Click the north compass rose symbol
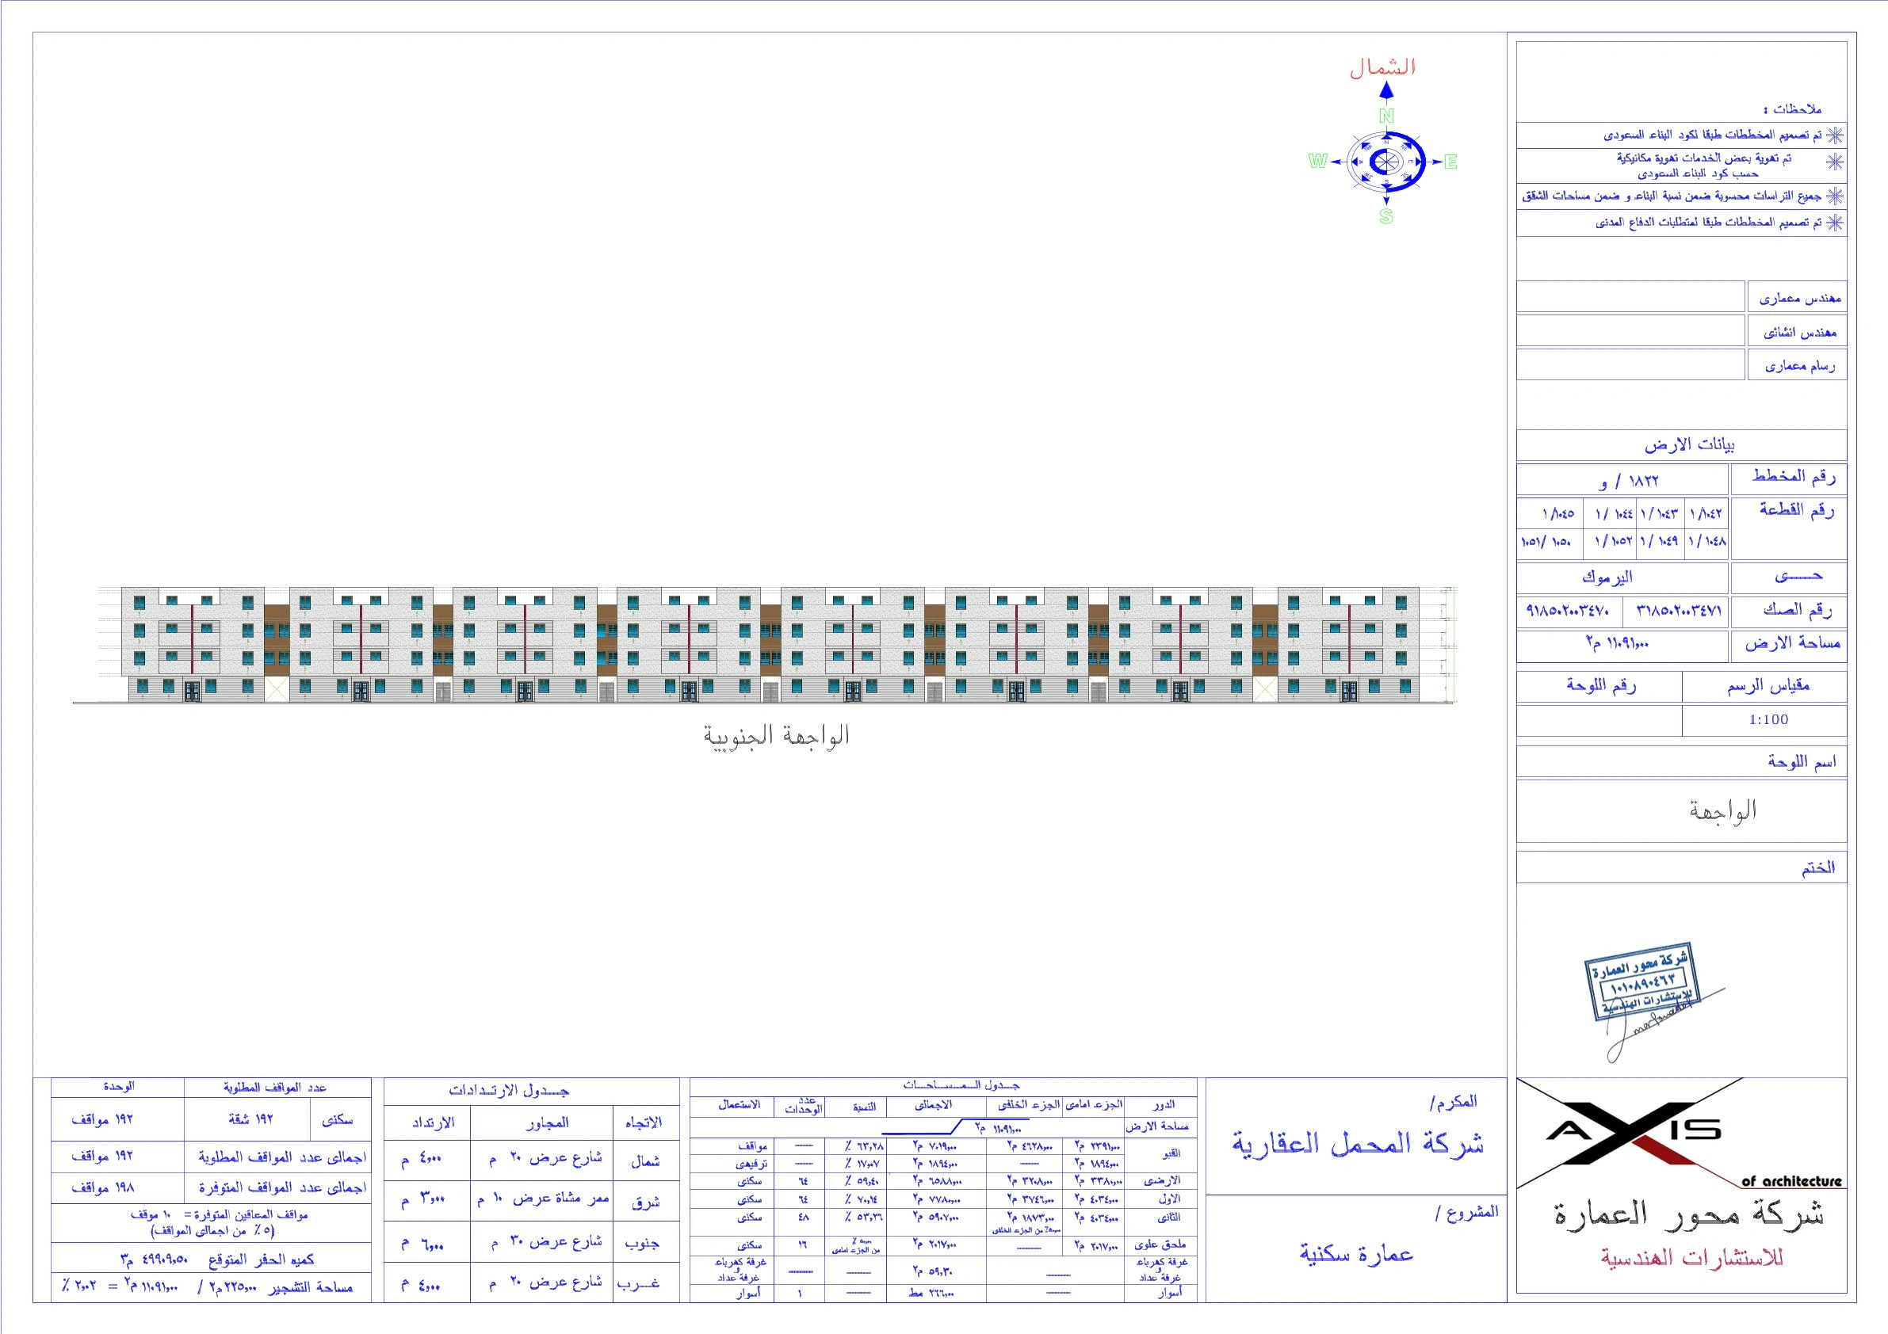The height and width of the screenshot is (1334, 1888). (1386, 162)
